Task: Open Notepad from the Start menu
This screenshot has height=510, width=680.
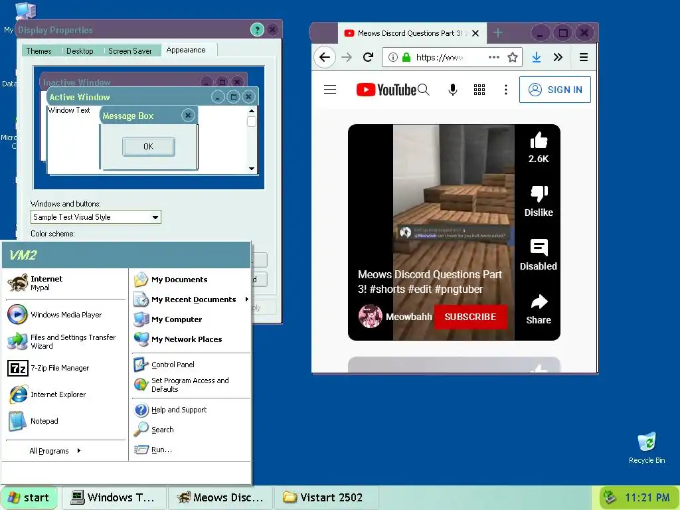Action: [65, 421]
